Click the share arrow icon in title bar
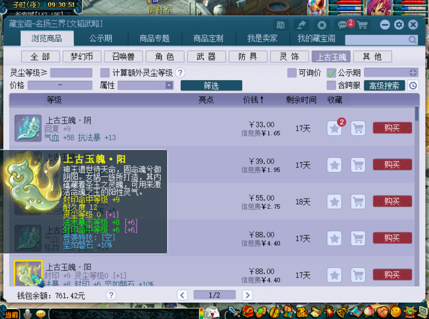 click(x=301, y=25)
